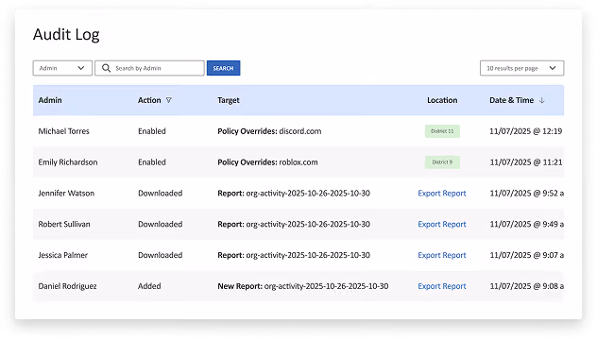Screen dimensions: 597x340
Task: Select the Daniel Rodriguez admin name
Action: pyautogui.click(x=67, y=286)
